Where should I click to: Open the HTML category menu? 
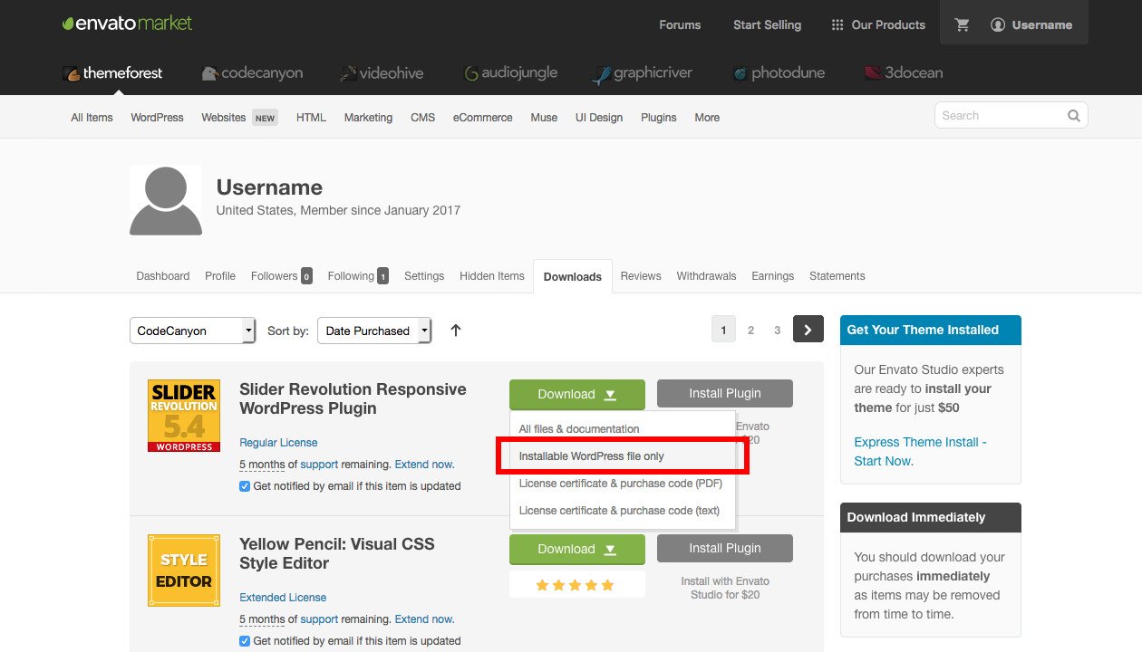[x=311, y=118]
